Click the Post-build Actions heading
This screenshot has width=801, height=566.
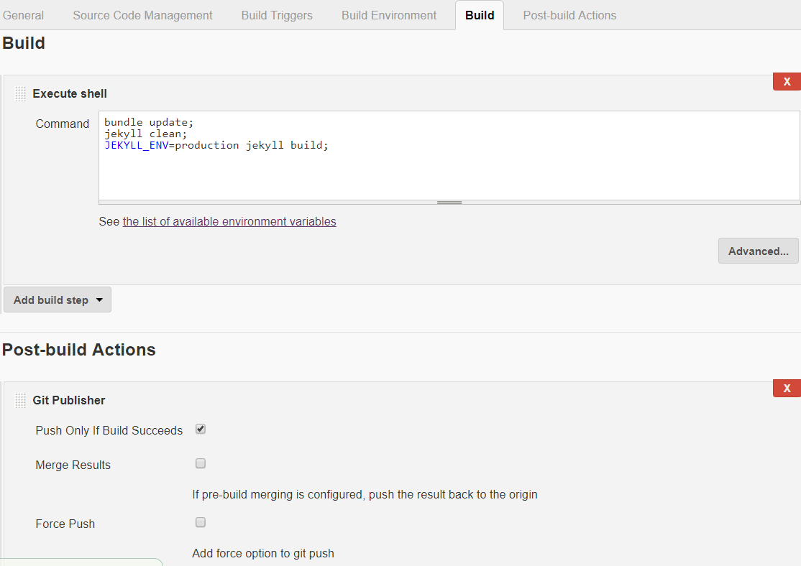pyautogui.click(x=78, y=350)
